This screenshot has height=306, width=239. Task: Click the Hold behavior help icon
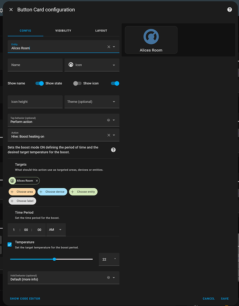[x=108, y=277]
